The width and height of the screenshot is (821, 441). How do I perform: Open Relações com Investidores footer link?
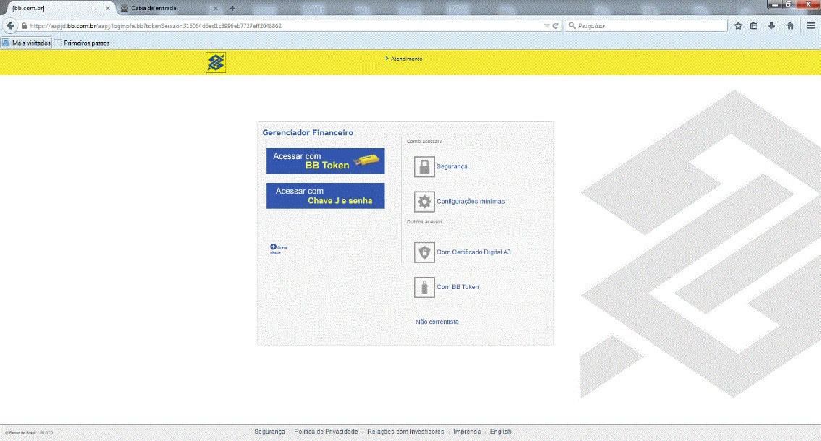(x=405, y=432)
